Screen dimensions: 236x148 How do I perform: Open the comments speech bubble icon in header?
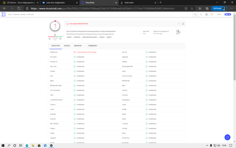[x=212, y=14]
